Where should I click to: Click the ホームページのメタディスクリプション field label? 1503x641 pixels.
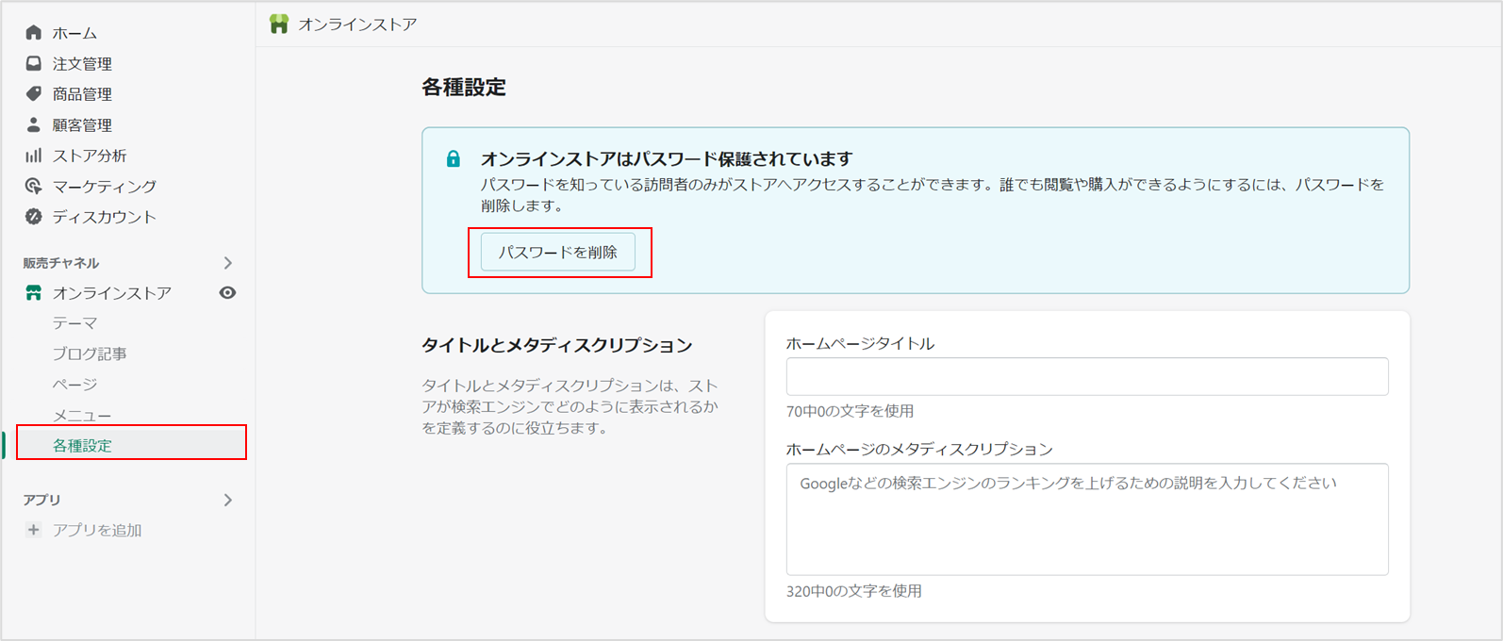pos(919,450)
